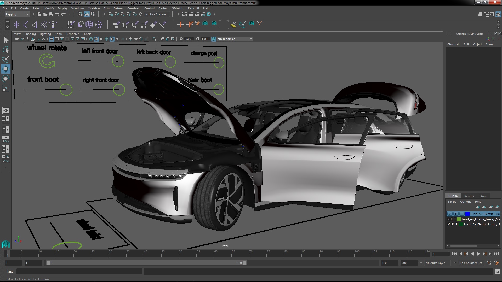Undo the last action
Image resolution: width=502 pixels, height=282 pixels.
pos(57,14)
